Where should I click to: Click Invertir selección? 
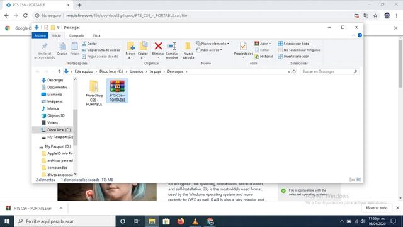(x=293, y=56)
